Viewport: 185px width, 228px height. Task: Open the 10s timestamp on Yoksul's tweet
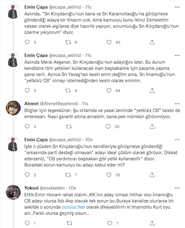point(72,188)
